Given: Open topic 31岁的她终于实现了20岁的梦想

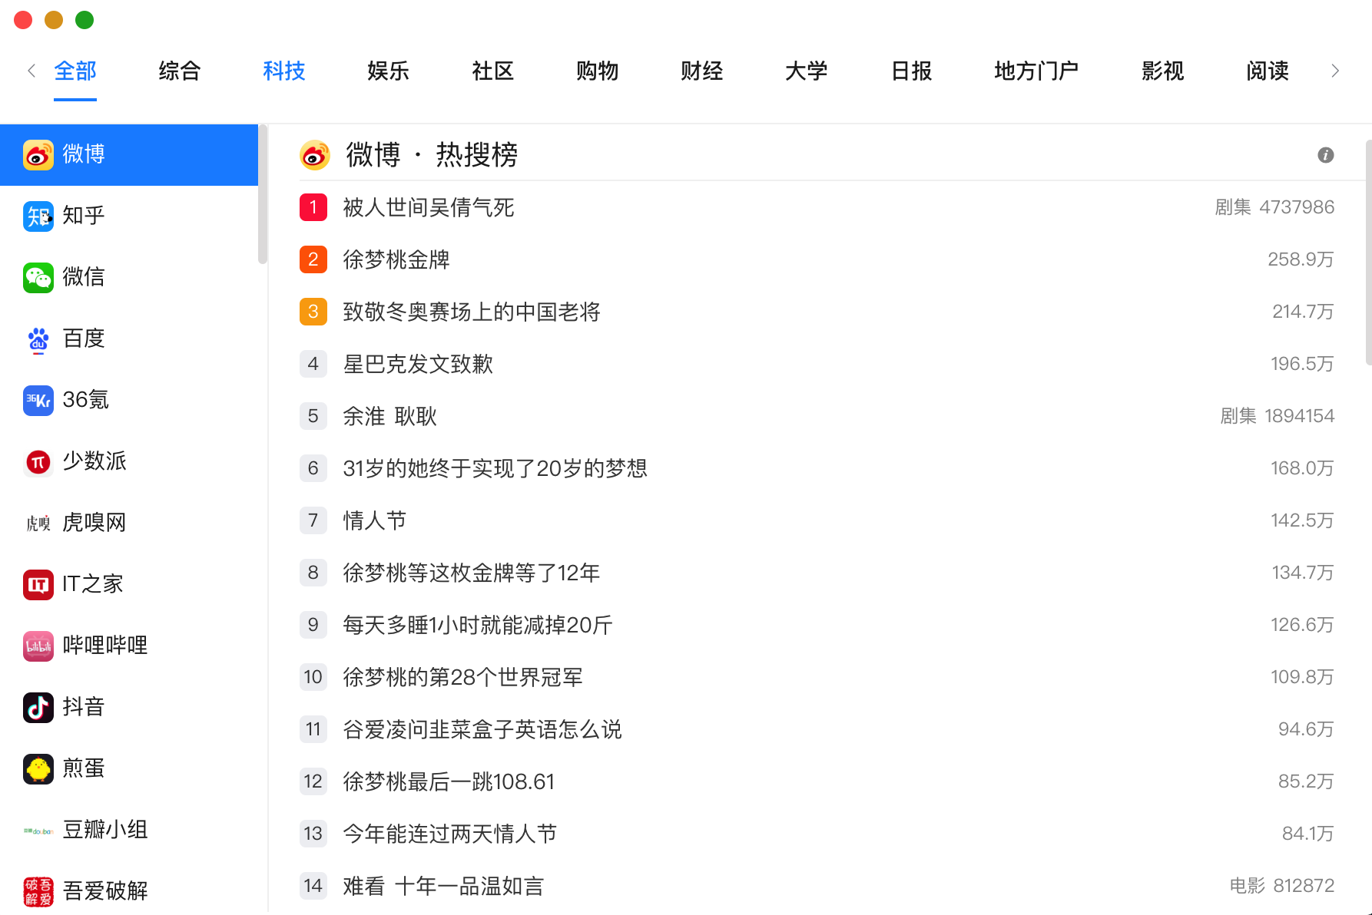Looking at the screenshot, I should (x=495, y=468).
